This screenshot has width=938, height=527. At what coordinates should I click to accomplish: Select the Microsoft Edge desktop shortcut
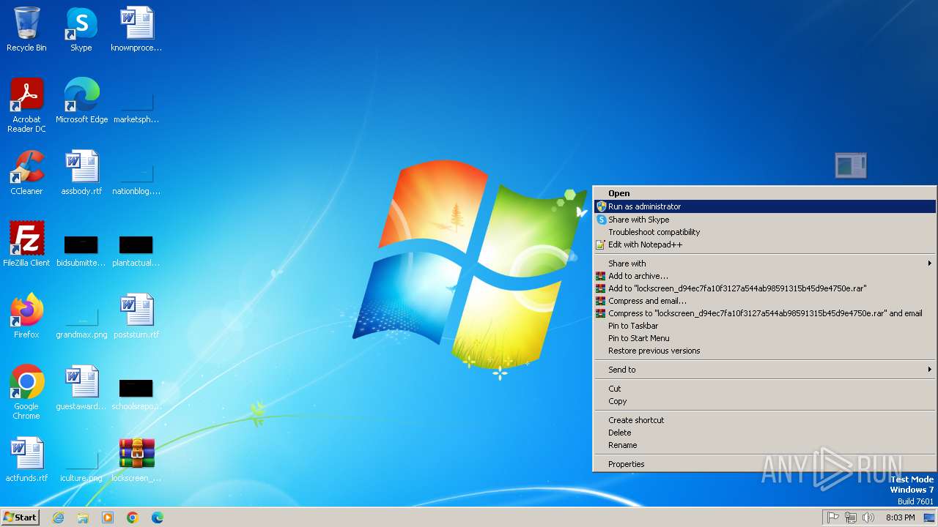(x=81, y=100)
